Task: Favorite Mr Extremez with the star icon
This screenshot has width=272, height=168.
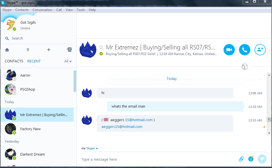Action: [101, 47]
